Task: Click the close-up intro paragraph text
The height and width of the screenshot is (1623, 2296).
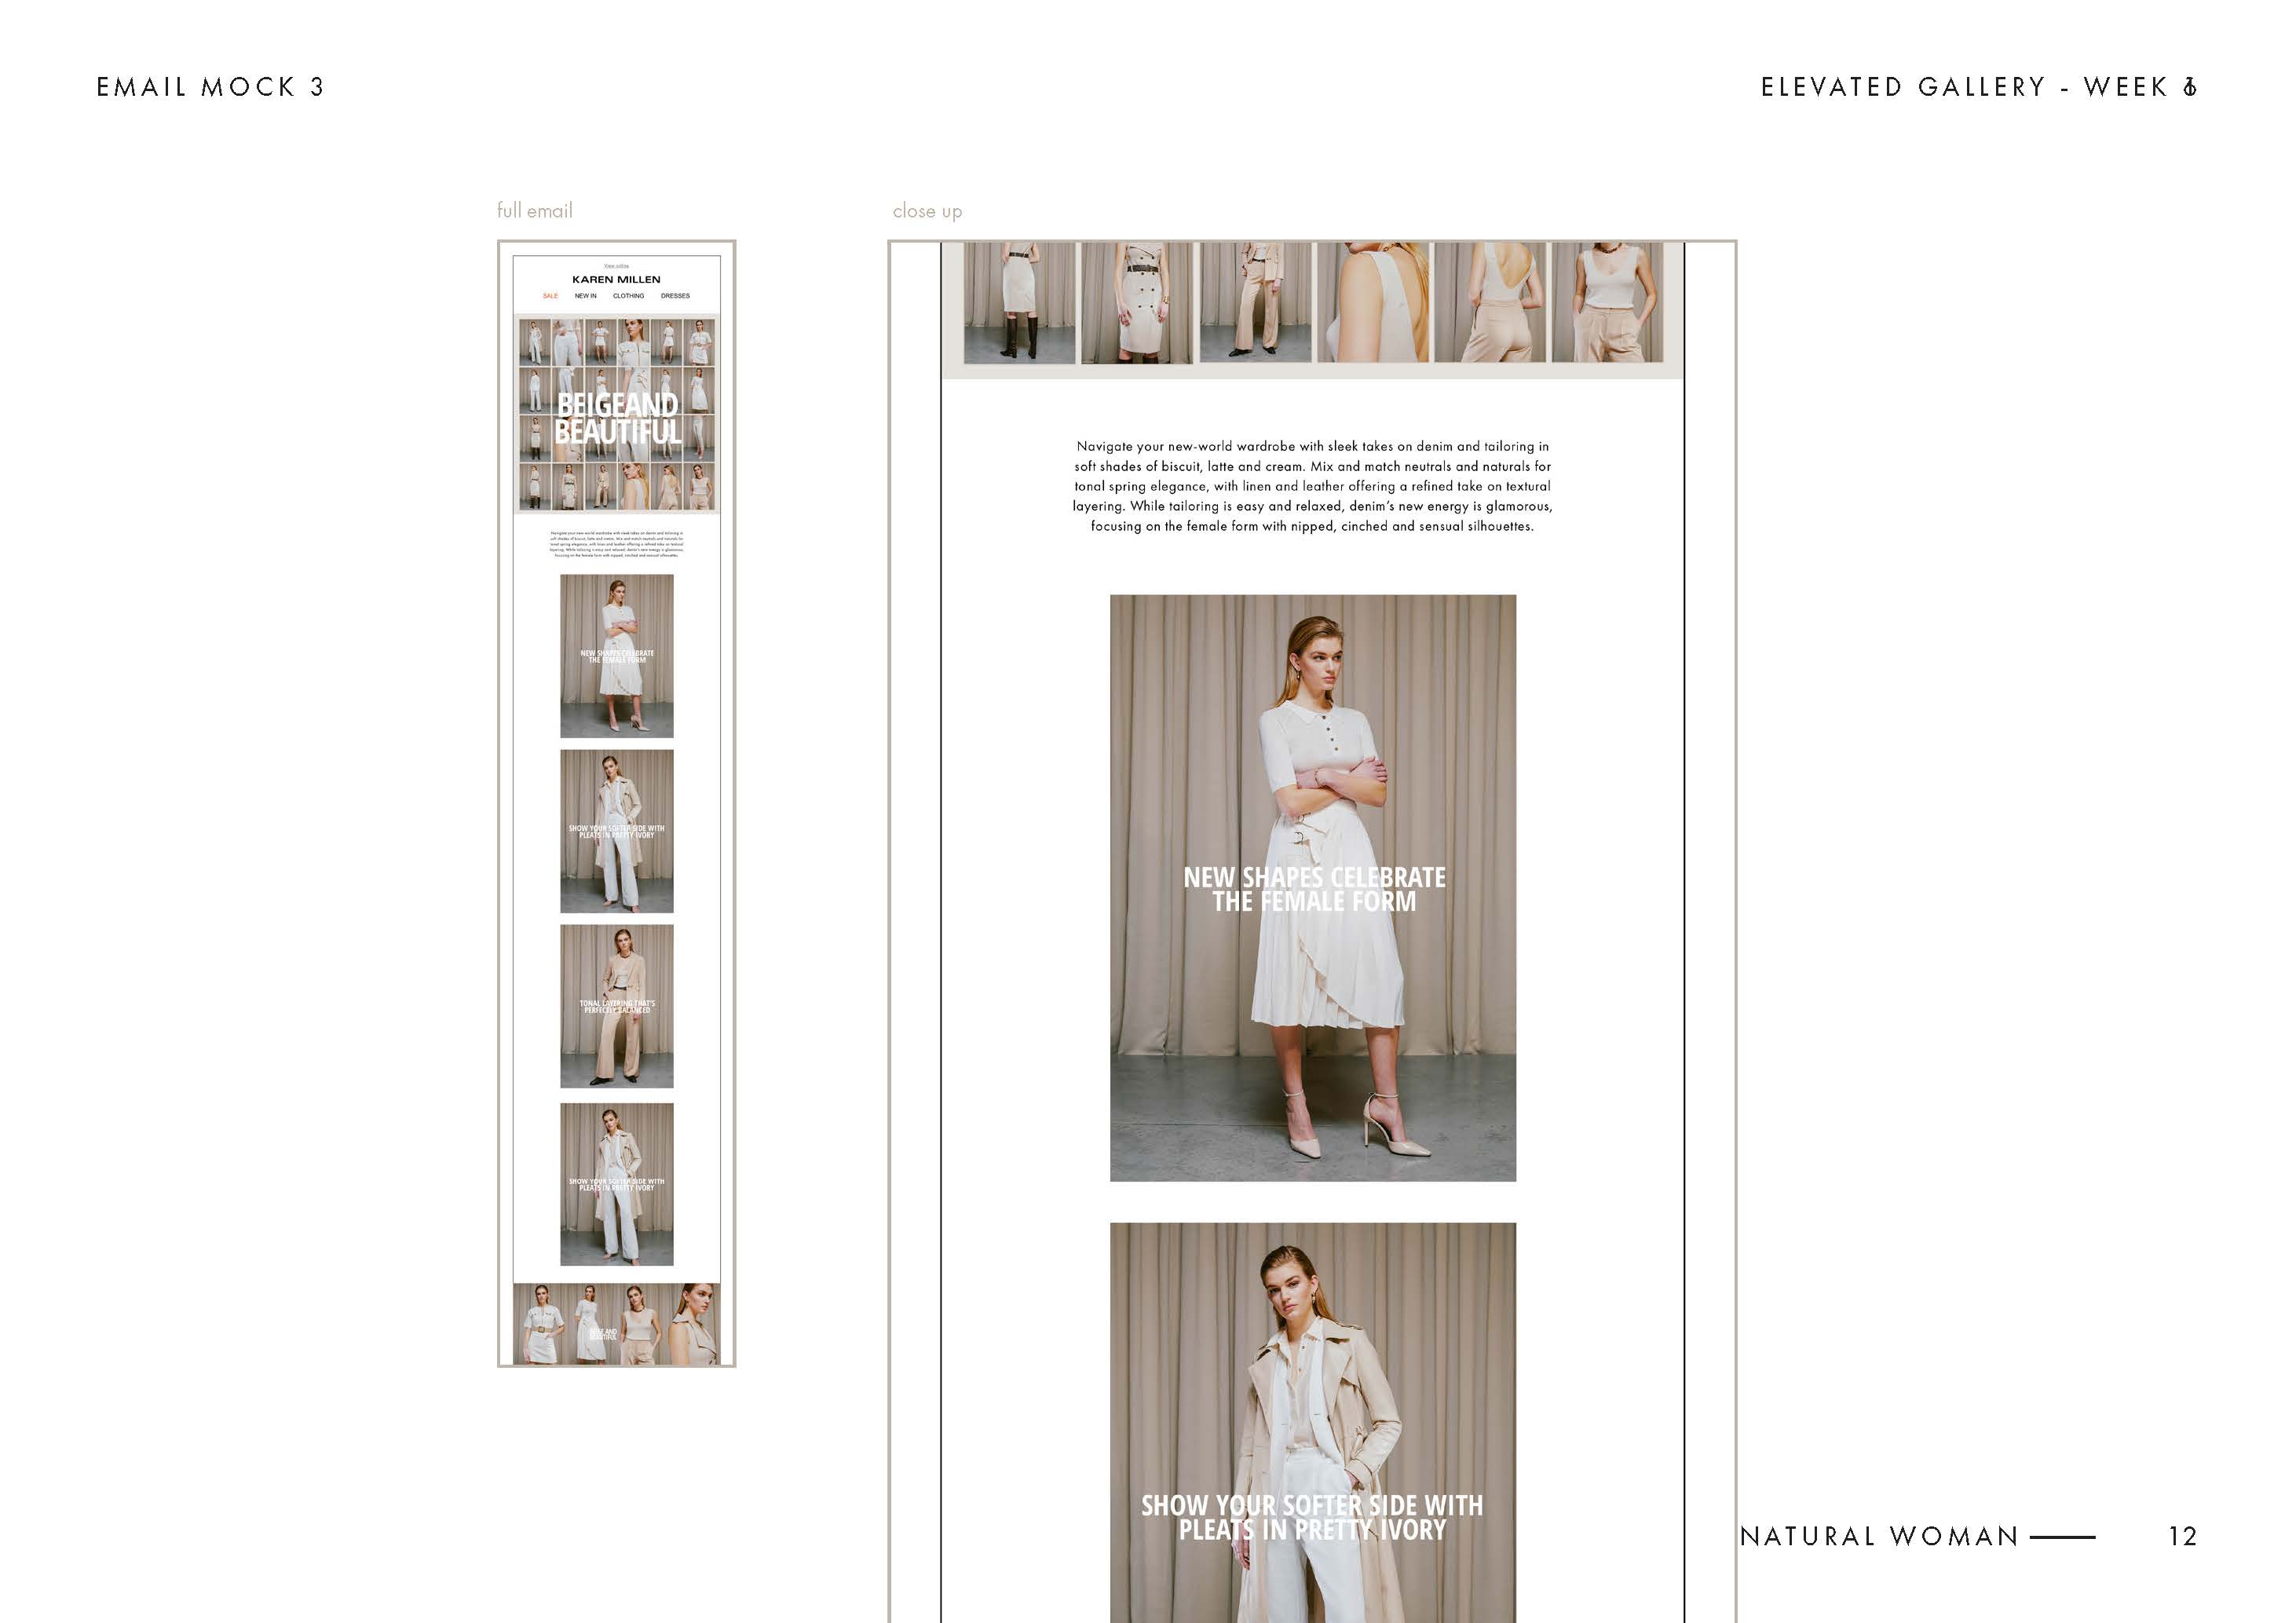Action: (x=1312, y=486)
